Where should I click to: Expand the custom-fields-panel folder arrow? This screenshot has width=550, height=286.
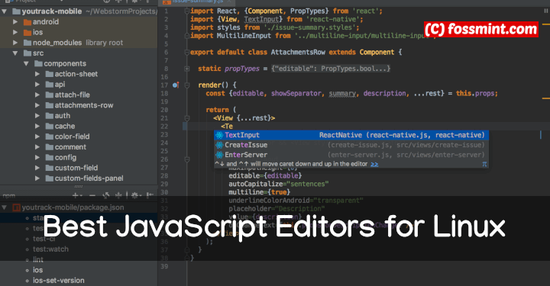click(37, 178)
